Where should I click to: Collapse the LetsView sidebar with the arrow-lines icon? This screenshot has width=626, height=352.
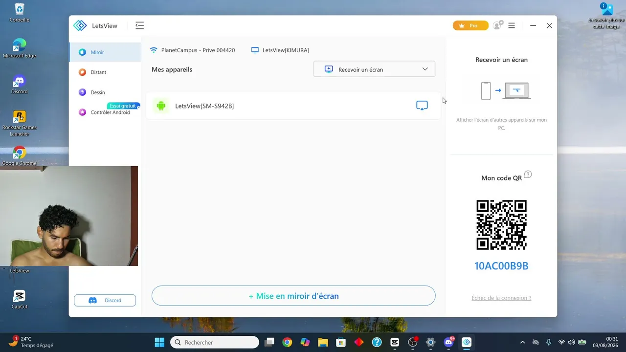click(139, 25)
